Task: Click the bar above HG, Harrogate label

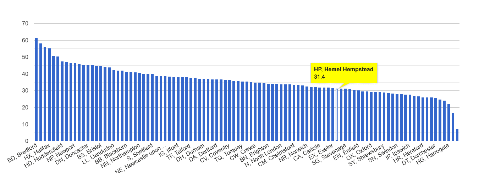Action: pos(449,122)
